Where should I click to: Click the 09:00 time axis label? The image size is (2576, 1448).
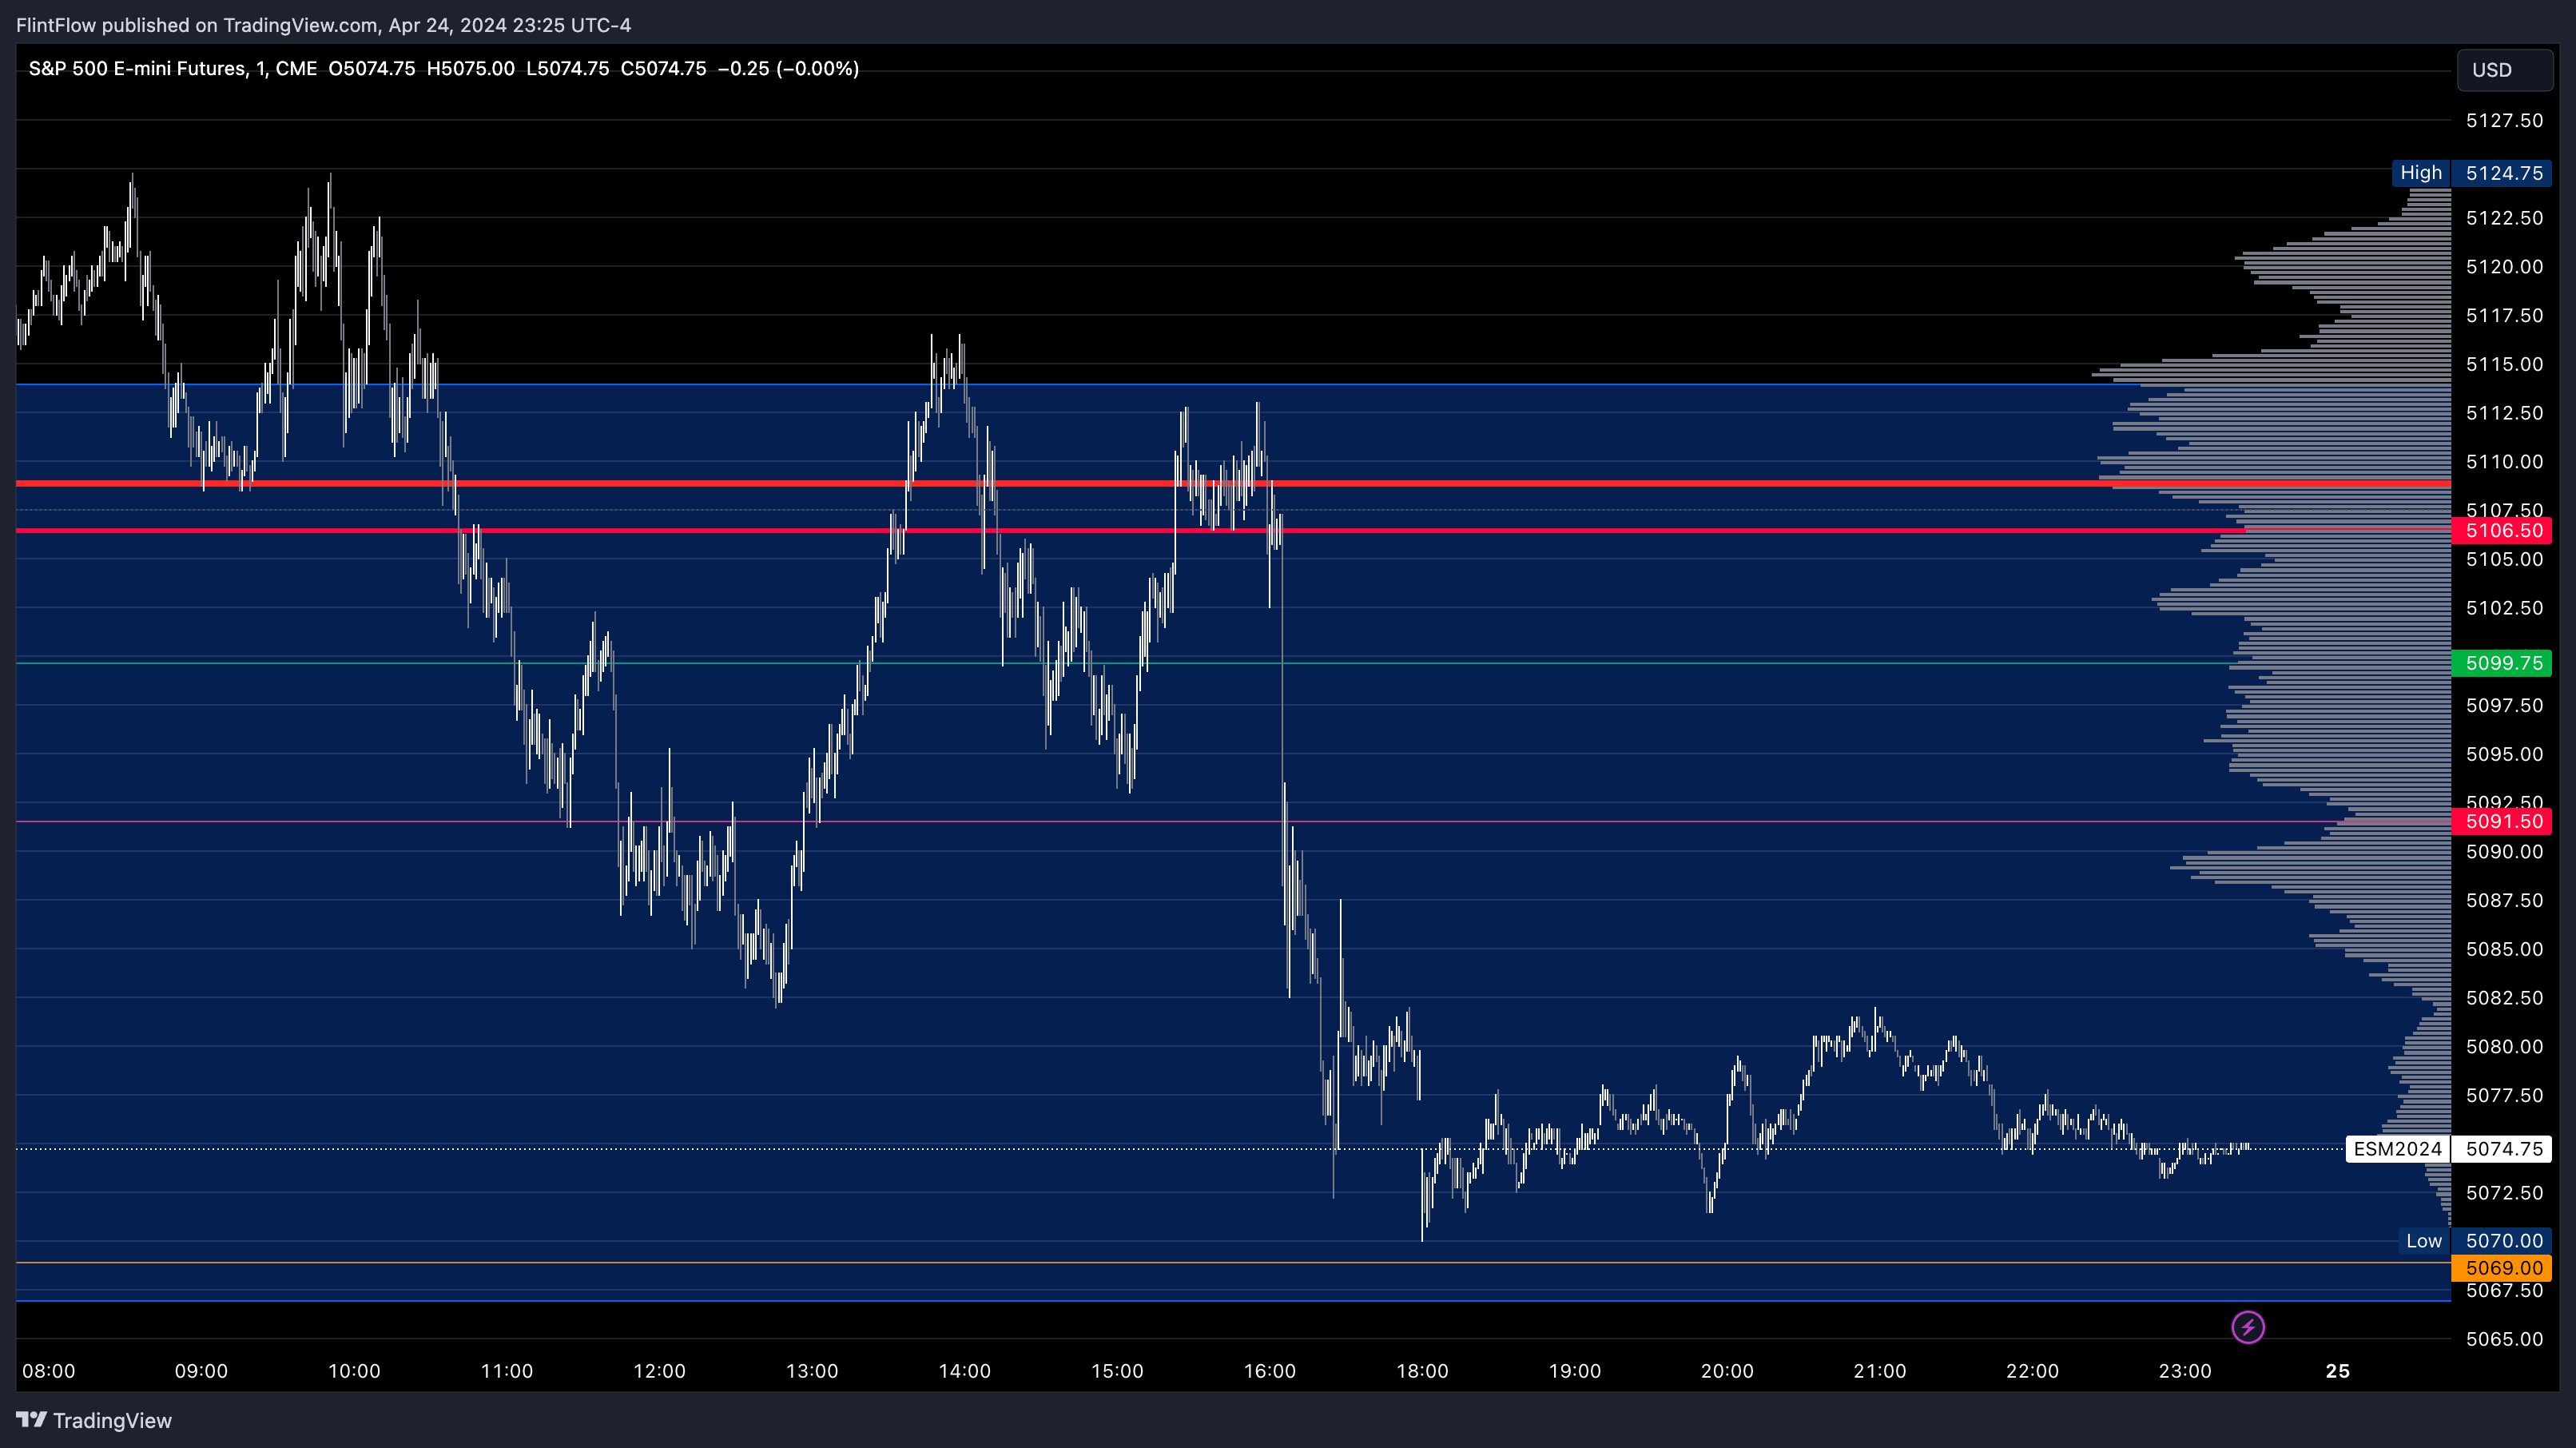(201, 1371)
